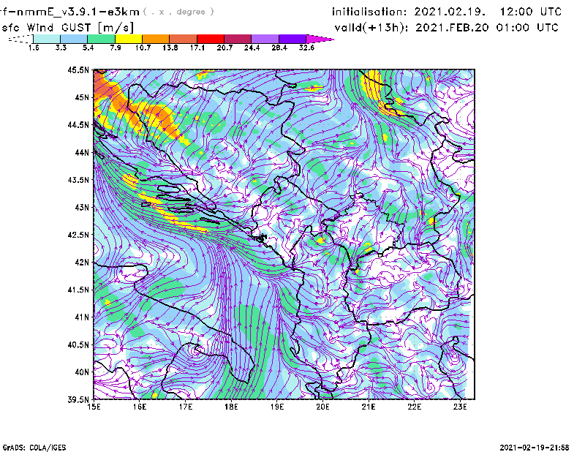Image resolution: width=585 pixels, height=452 pixels.
Task: Click the magenta arrow end of the color scale
Action: [x=320, y=39]
